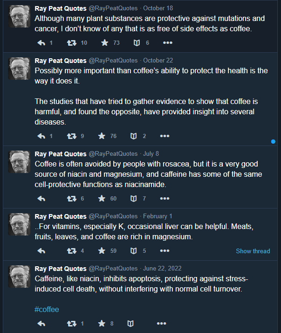Reply to the July 8 rosacea tweet

pyautogui.click(x=41, y=198)
